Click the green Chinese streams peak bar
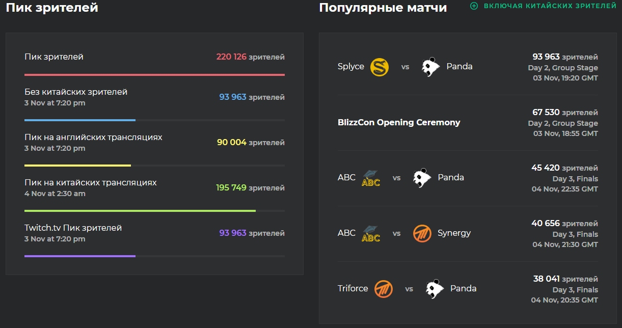622x328 pixels. click(x=140, y=211)
